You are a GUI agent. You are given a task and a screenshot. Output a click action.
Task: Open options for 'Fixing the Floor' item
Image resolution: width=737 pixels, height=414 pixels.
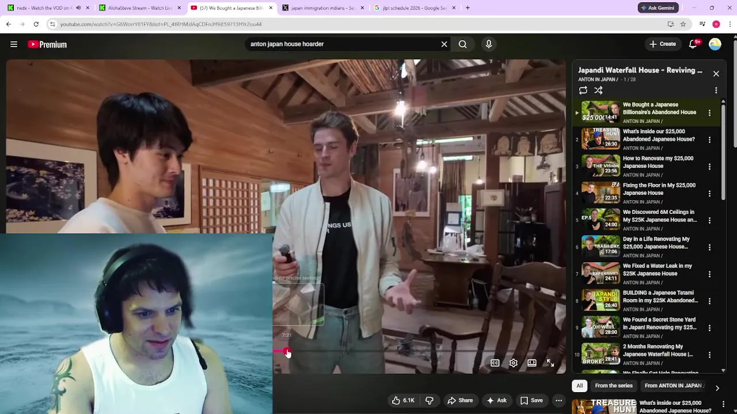(709, 194)
